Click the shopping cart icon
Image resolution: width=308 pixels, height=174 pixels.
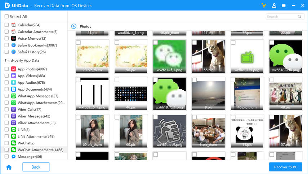click(264, 5)
